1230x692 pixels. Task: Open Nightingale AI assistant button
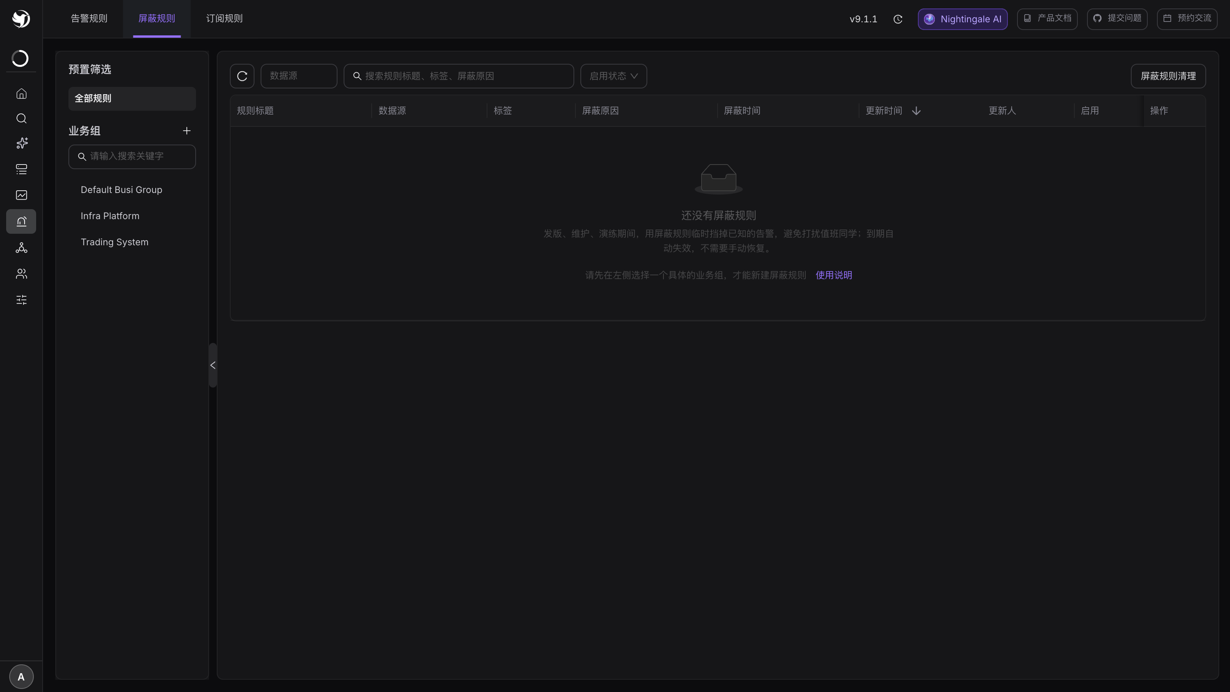962,19
